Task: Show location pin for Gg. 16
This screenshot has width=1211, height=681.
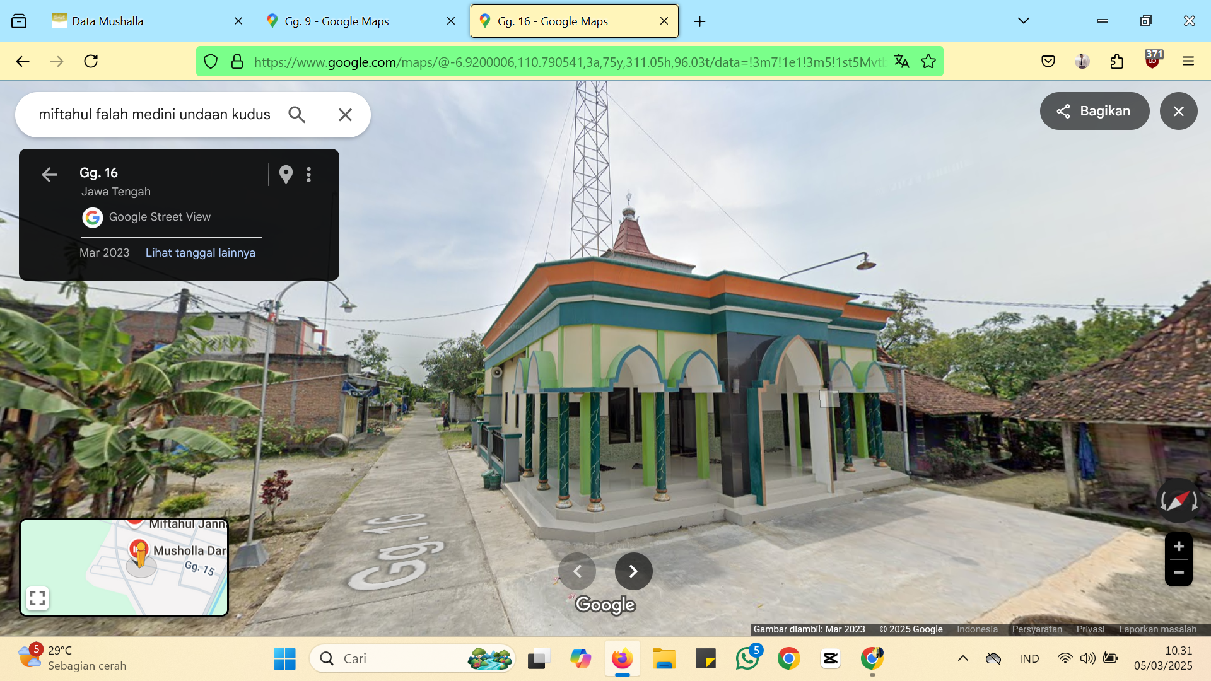Action: 286,175
